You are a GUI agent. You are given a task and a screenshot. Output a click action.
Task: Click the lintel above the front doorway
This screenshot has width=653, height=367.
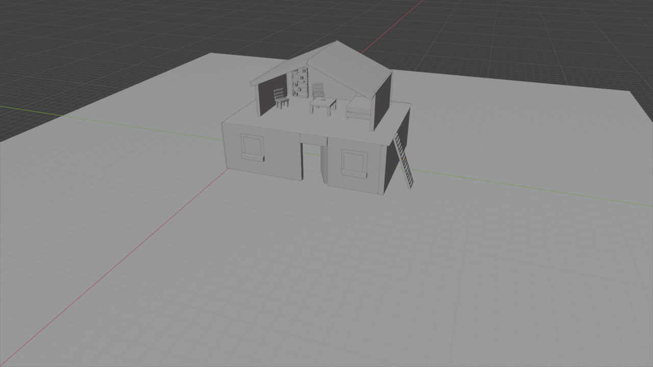click(x=313, y=139)
